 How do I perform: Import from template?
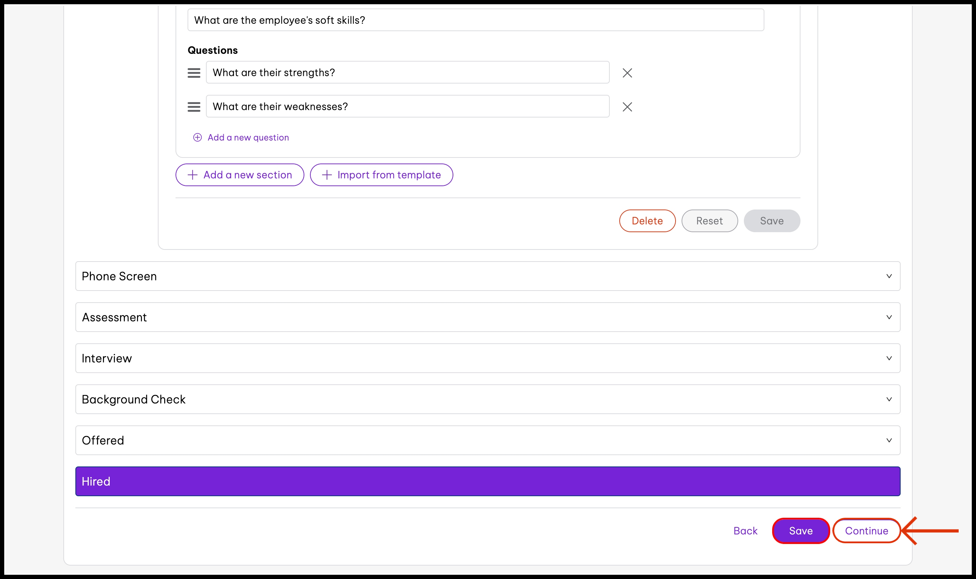[x=381, y=175]
